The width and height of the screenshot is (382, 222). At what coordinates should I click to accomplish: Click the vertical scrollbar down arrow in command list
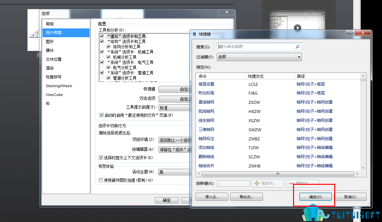click(x=363, y=168)
